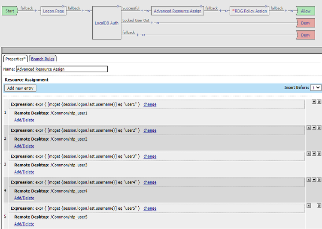Delete the user2 entry

tap(319, 128)
